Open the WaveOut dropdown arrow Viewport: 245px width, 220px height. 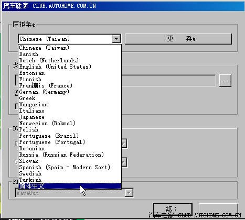click(x=129, y=193)
